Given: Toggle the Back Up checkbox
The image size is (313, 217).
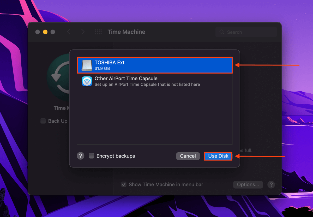Looking at the screenshot, I should click(43, 121).
